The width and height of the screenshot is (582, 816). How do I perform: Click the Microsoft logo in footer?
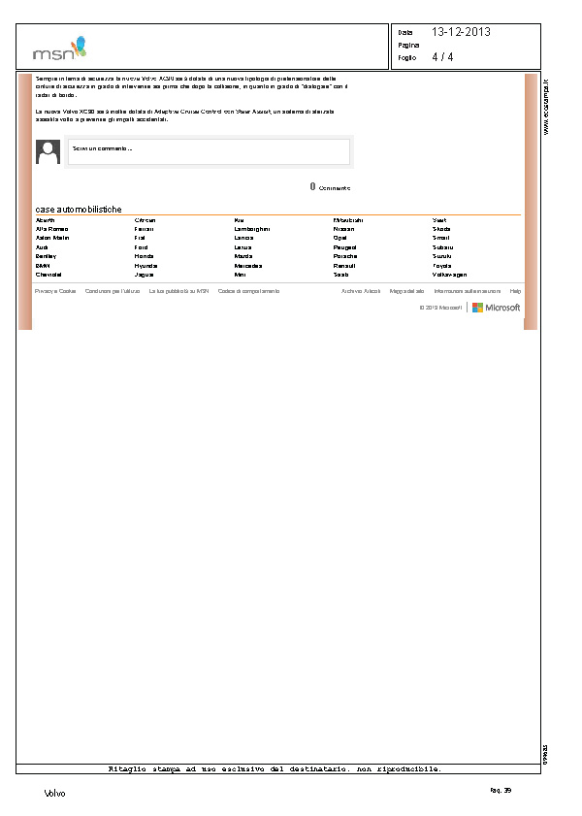point(496,308)
